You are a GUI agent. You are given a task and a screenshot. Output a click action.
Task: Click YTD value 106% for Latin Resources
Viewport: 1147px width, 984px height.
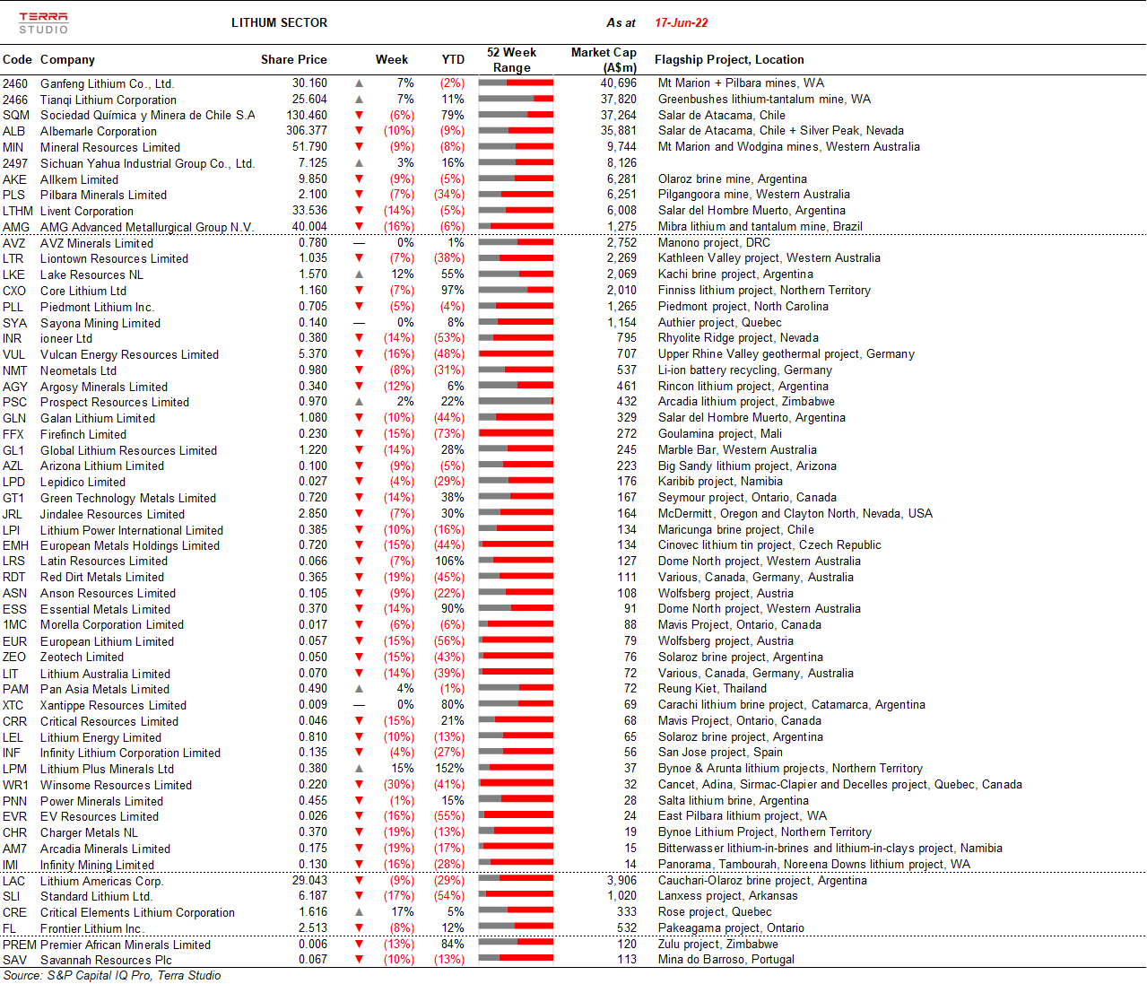450,562
